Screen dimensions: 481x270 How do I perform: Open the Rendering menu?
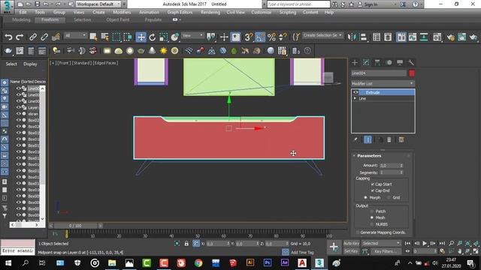210,12
